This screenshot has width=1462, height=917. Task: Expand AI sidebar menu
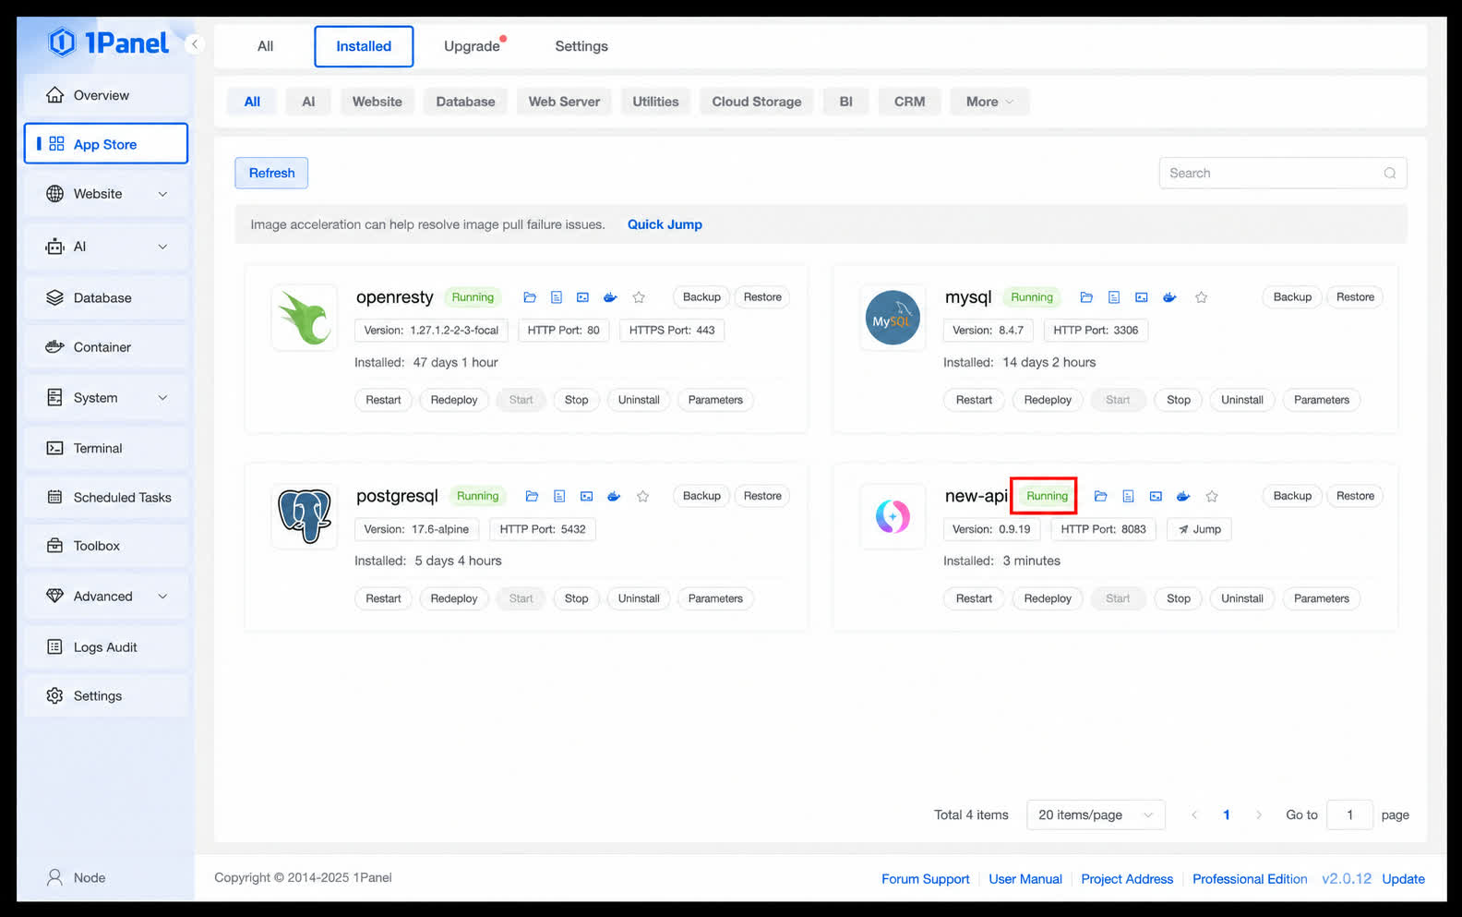[x=106, y=247]
